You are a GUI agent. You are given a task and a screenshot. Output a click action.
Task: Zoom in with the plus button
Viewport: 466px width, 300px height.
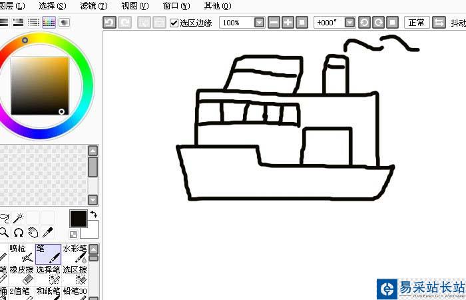tap(288, 23)
